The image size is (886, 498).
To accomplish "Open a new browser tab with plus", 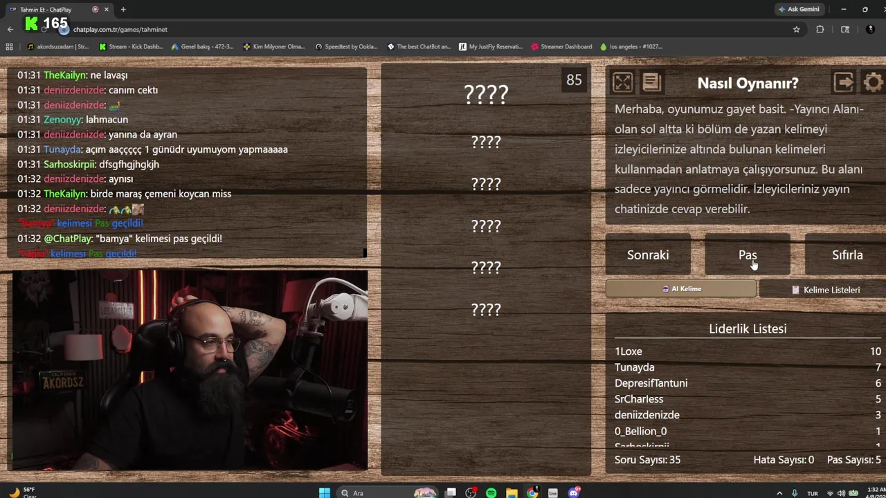I will (123, 9).
